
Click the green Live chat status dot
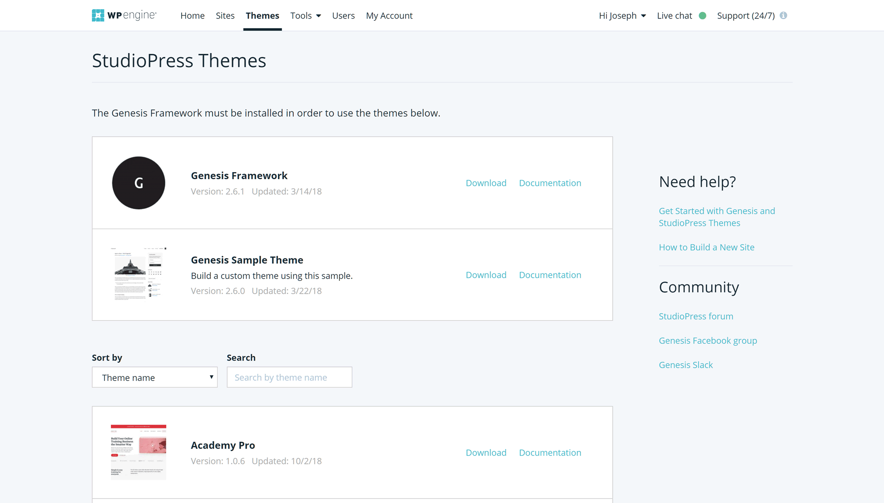tap(702, 15)
